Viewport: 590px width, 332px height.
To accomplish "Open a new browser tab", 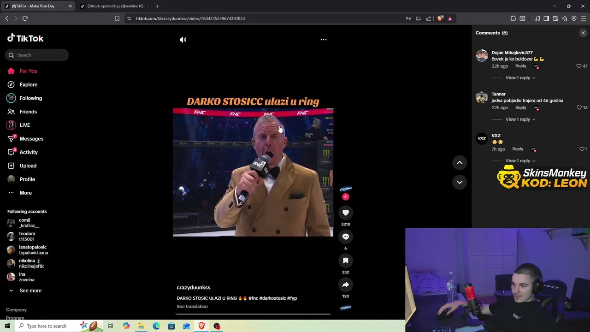I will click(x=157, y=6).
